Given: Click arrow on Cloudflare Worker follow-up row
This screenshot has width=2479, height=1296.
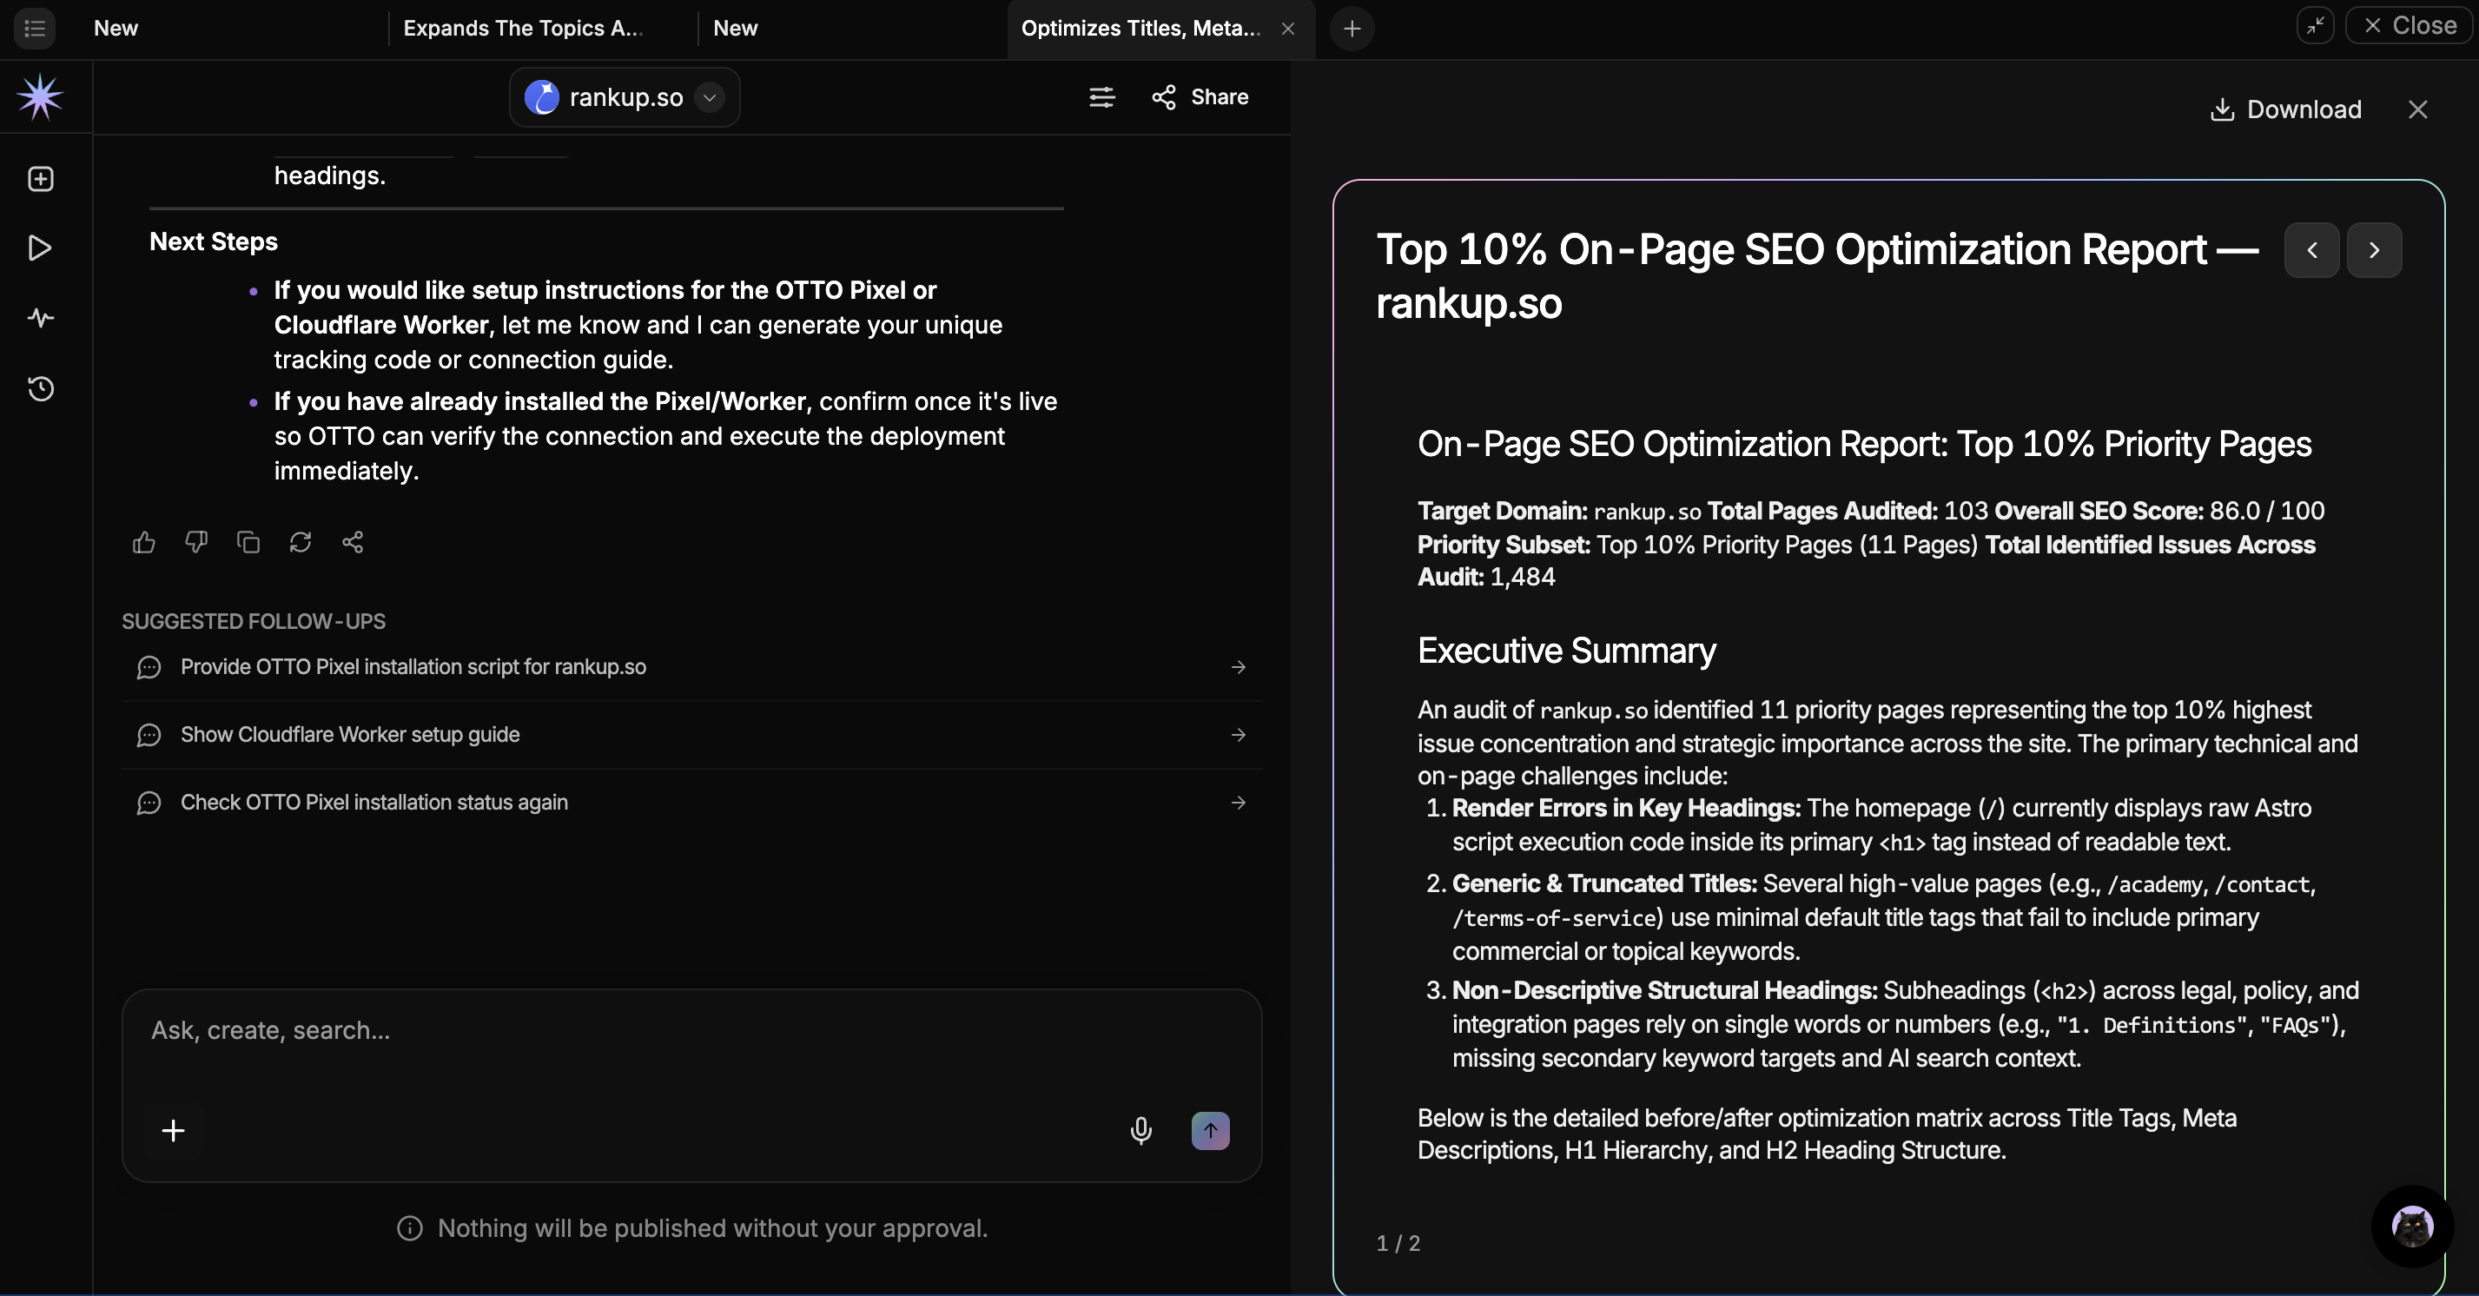Looking at the screenshot, I should click(x=1239, y=735).
